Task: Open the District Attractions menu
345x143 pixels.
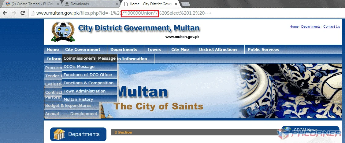Action: click(x=218, y=49)
